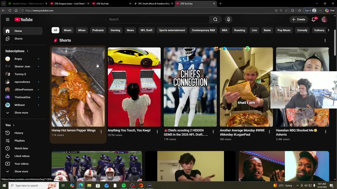The height and width of the screenshot is (189, 337).
Task: Open options for Chiefs scouting short
Action: tap(213, 132)
